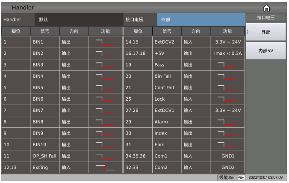This screenshot has height=183, width=289.
Task: Click the BIN3 falling-edge waveform icon
Action: point(105,65)
